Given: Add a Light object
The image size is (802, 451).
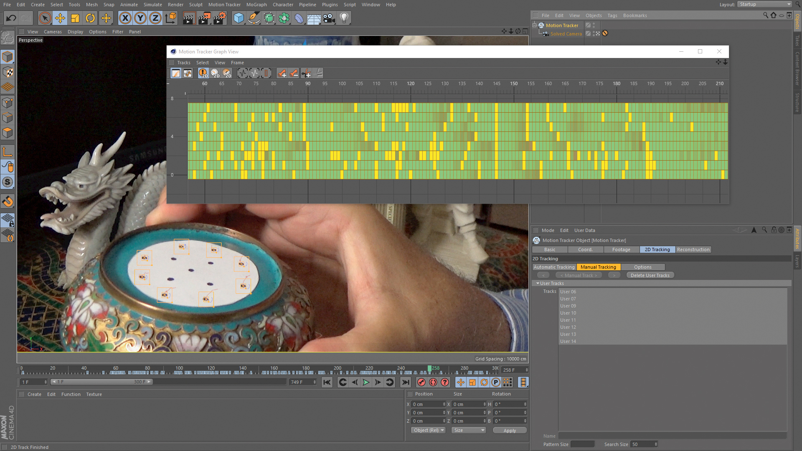Looking at the screenshot, I should [x=344, y=18].
